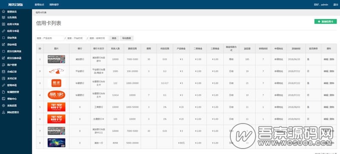Click 编辑 in row ID 5 工商银行
The width and height of the screenshot is (340, 154).
coord(326,107)
